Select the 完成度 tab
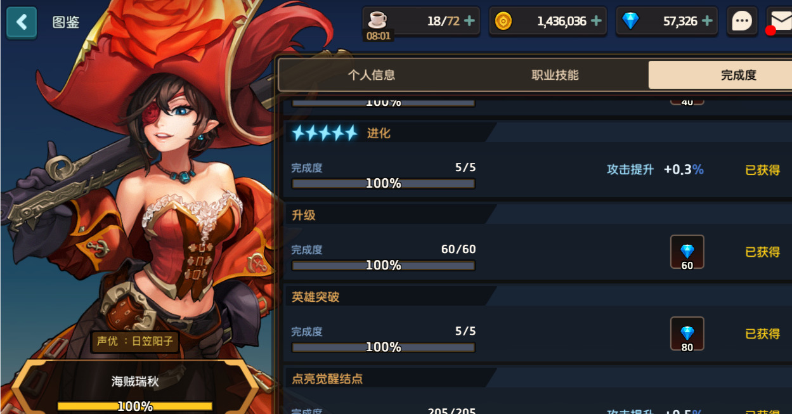 coord(720,75)
